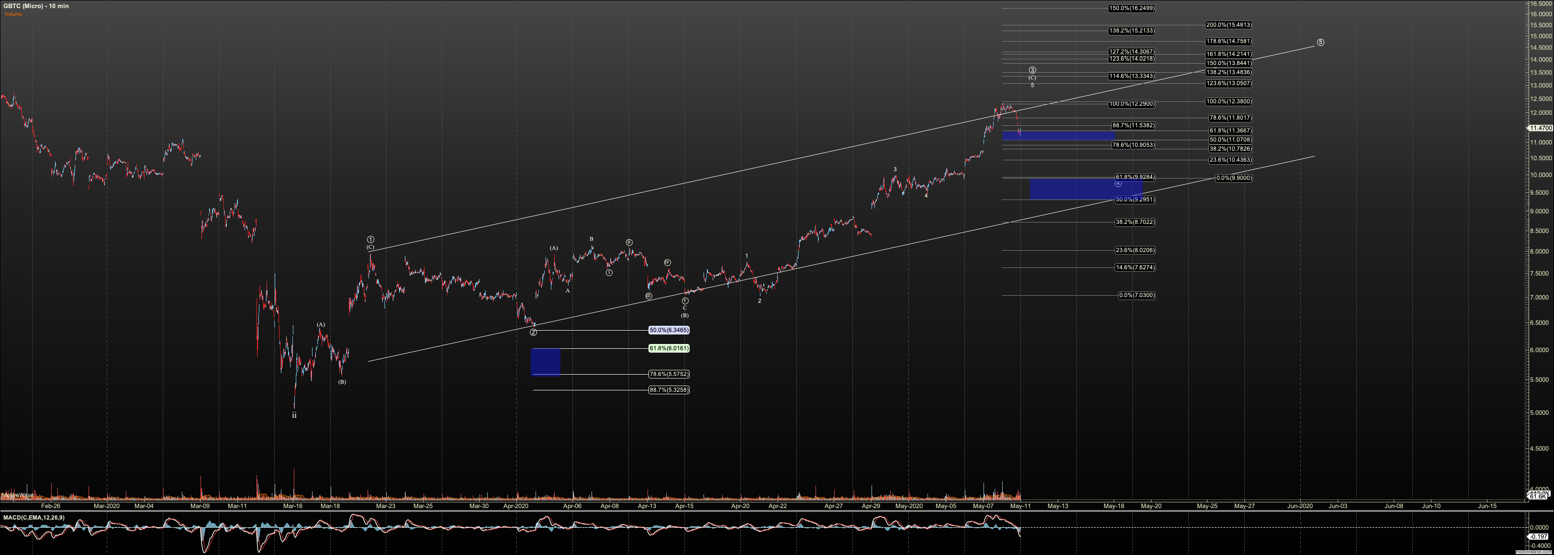Click the Mar-16 date on time axis
The image size is (1554, 555).
tap(292, 506)
